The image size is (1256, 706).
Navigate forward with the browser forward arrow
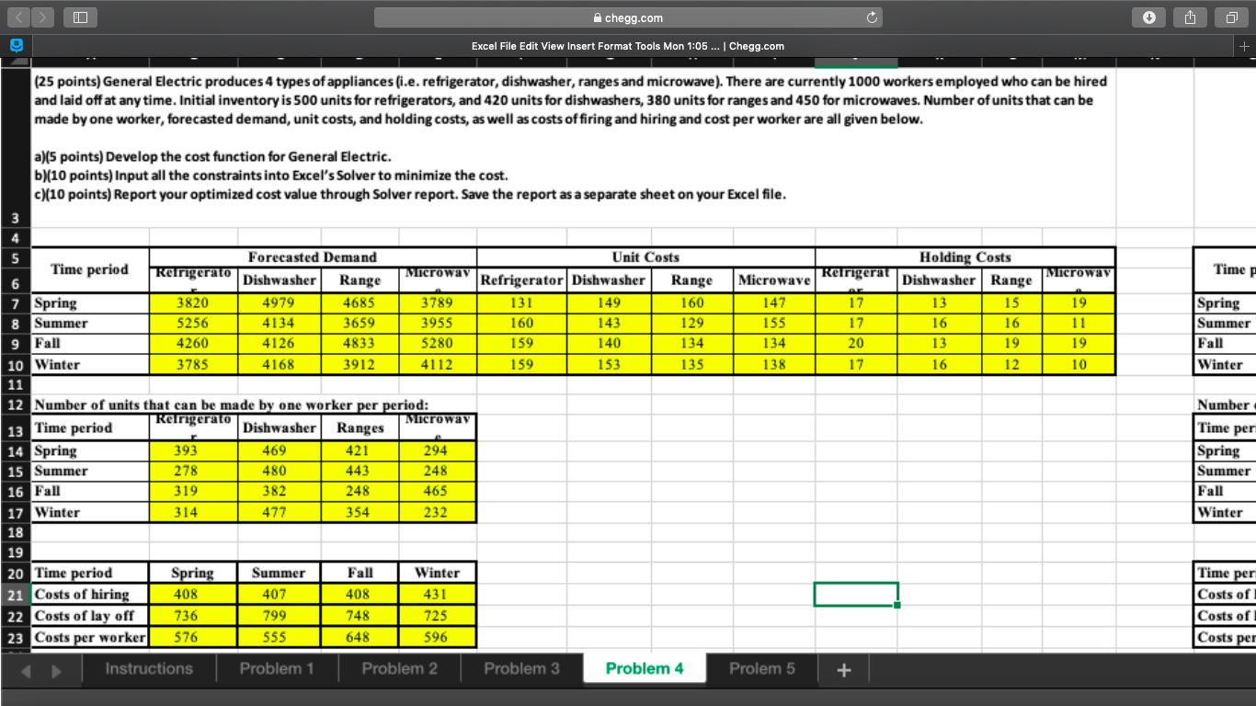pos(42,17)
